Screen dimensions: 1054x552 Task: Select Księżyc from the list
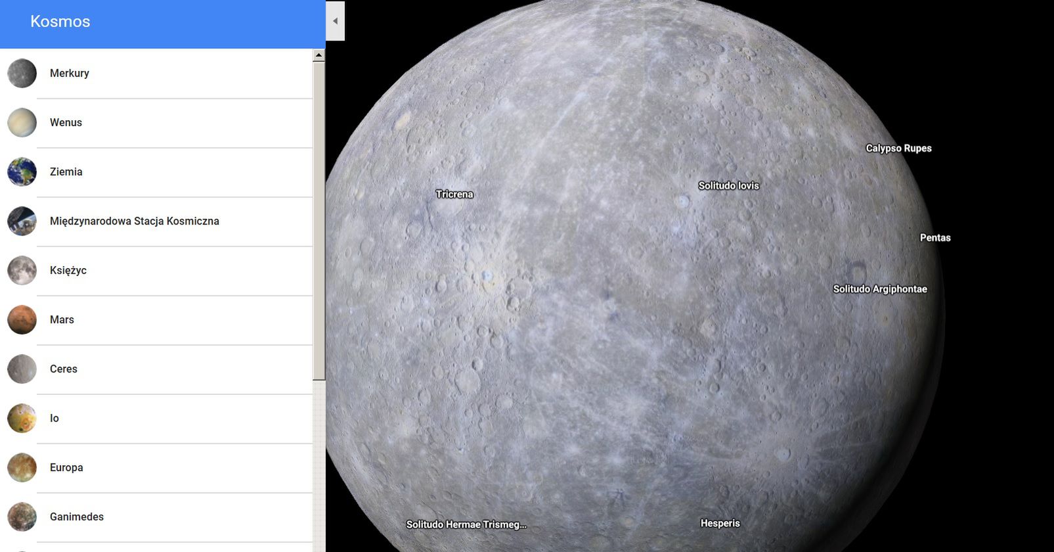pyautogui.click(x=156, y=270)
